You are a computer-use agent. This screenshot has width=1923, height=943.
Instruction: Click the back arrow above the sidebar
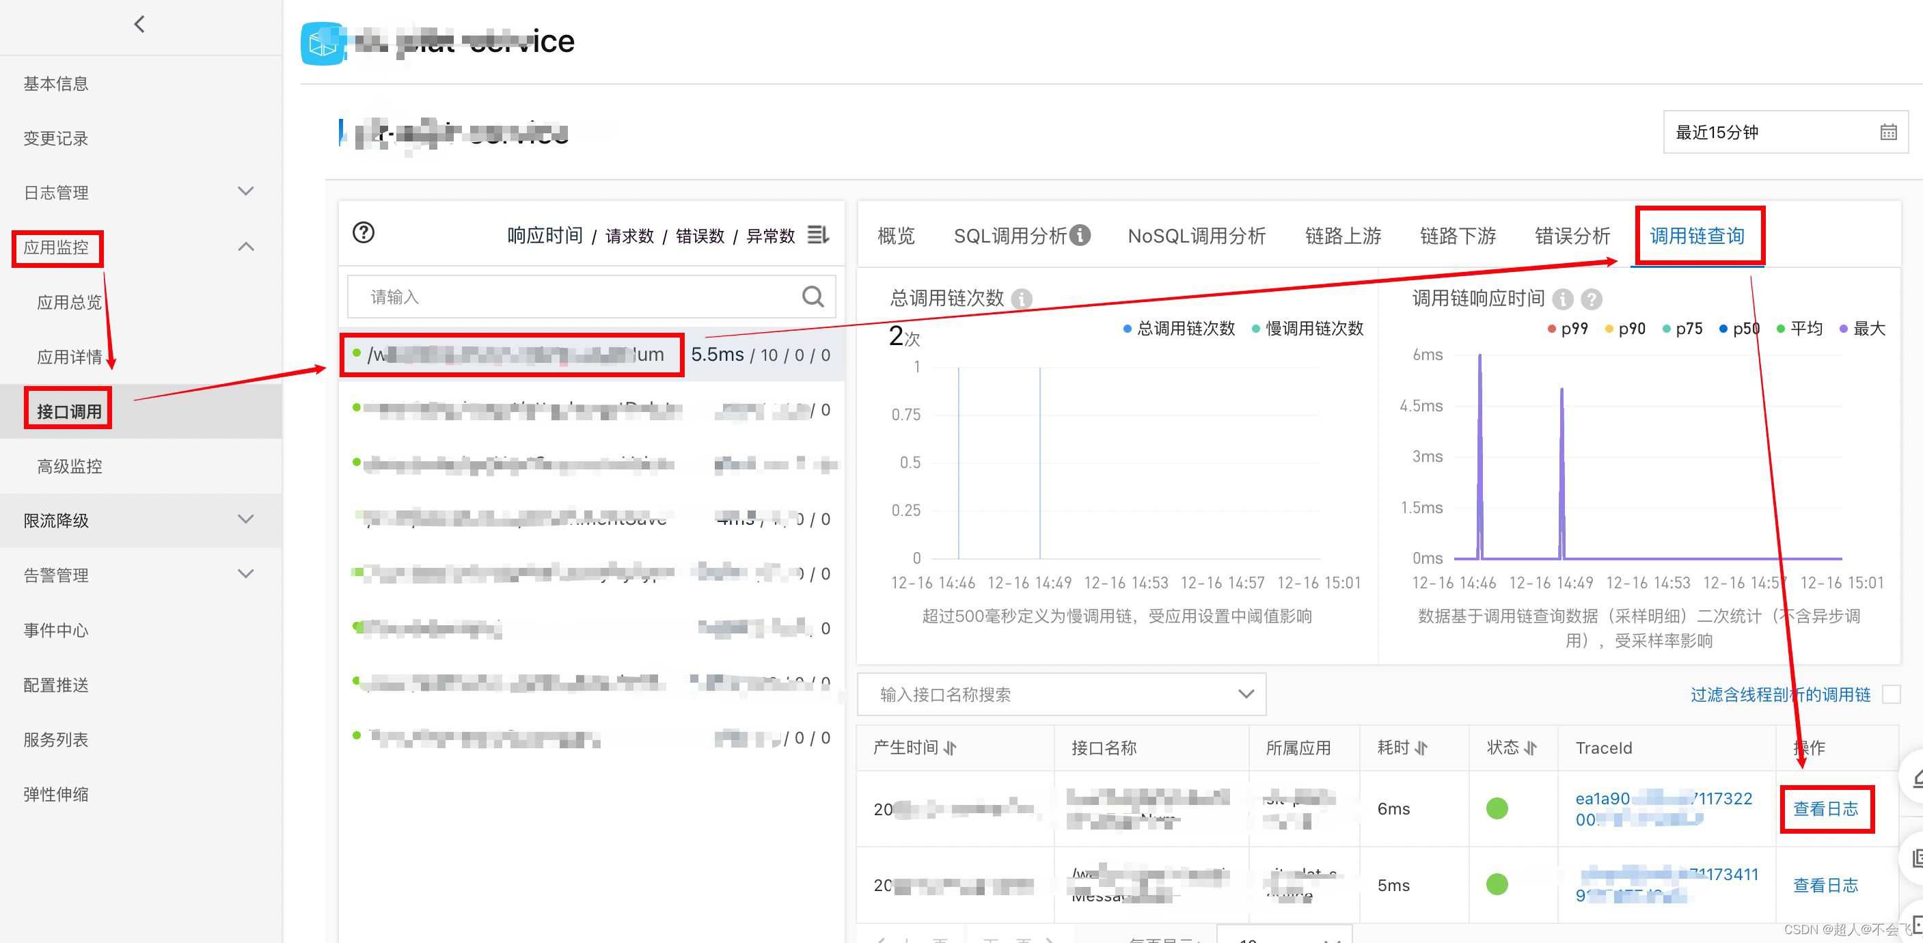pyautogui.click(x=139, y=25)
